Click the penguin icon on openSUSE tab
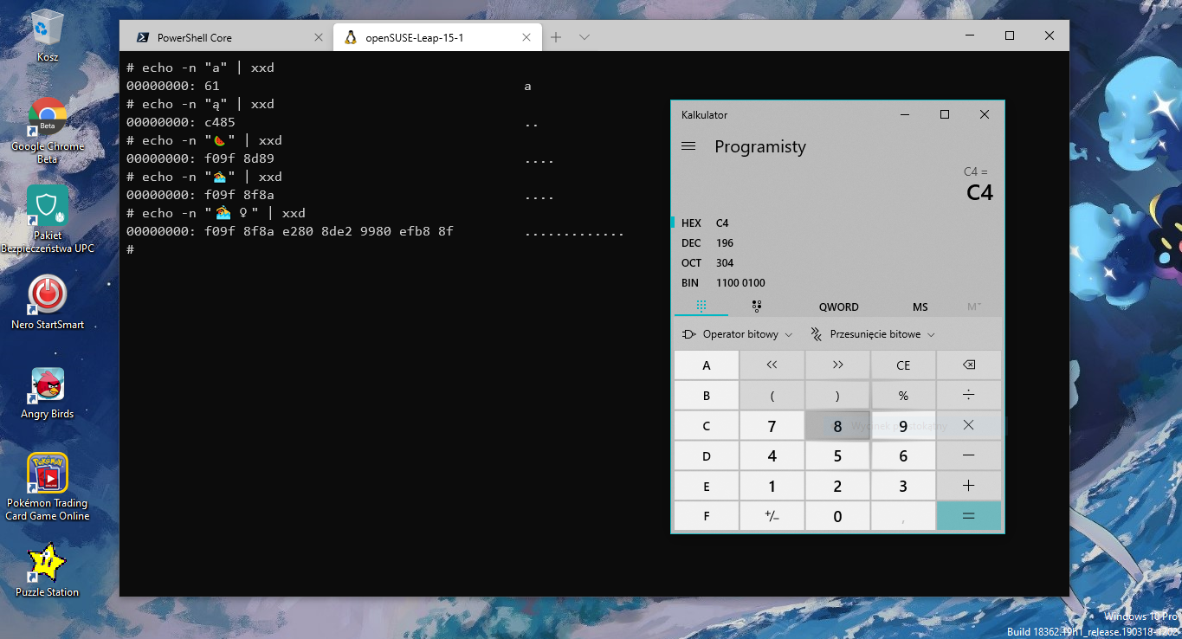This screenshot has width=1182, height=639. point(351,37)
